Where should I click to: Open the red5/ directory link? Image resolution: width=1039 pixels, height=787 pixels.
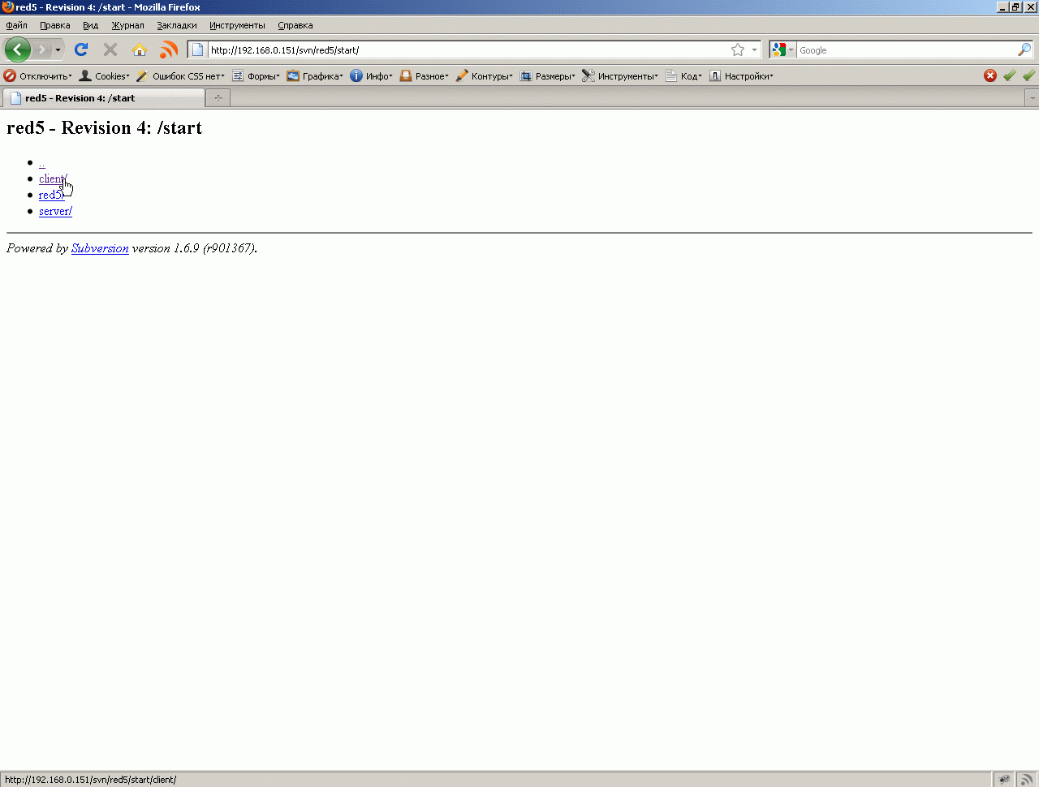51,195
